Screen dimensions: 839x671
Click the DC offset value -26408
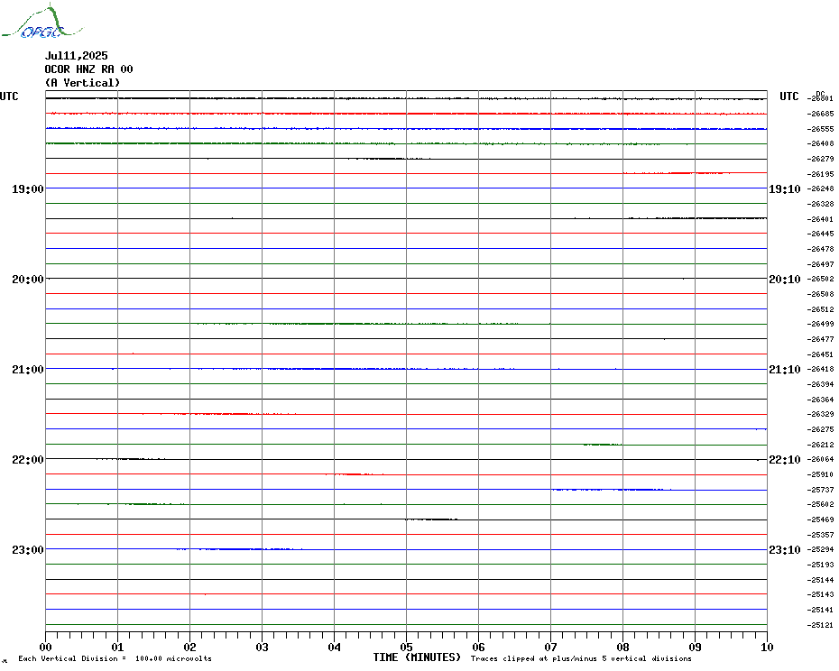(x=820, y=143)
